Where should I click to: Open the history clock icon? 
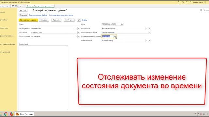point(183,2)
